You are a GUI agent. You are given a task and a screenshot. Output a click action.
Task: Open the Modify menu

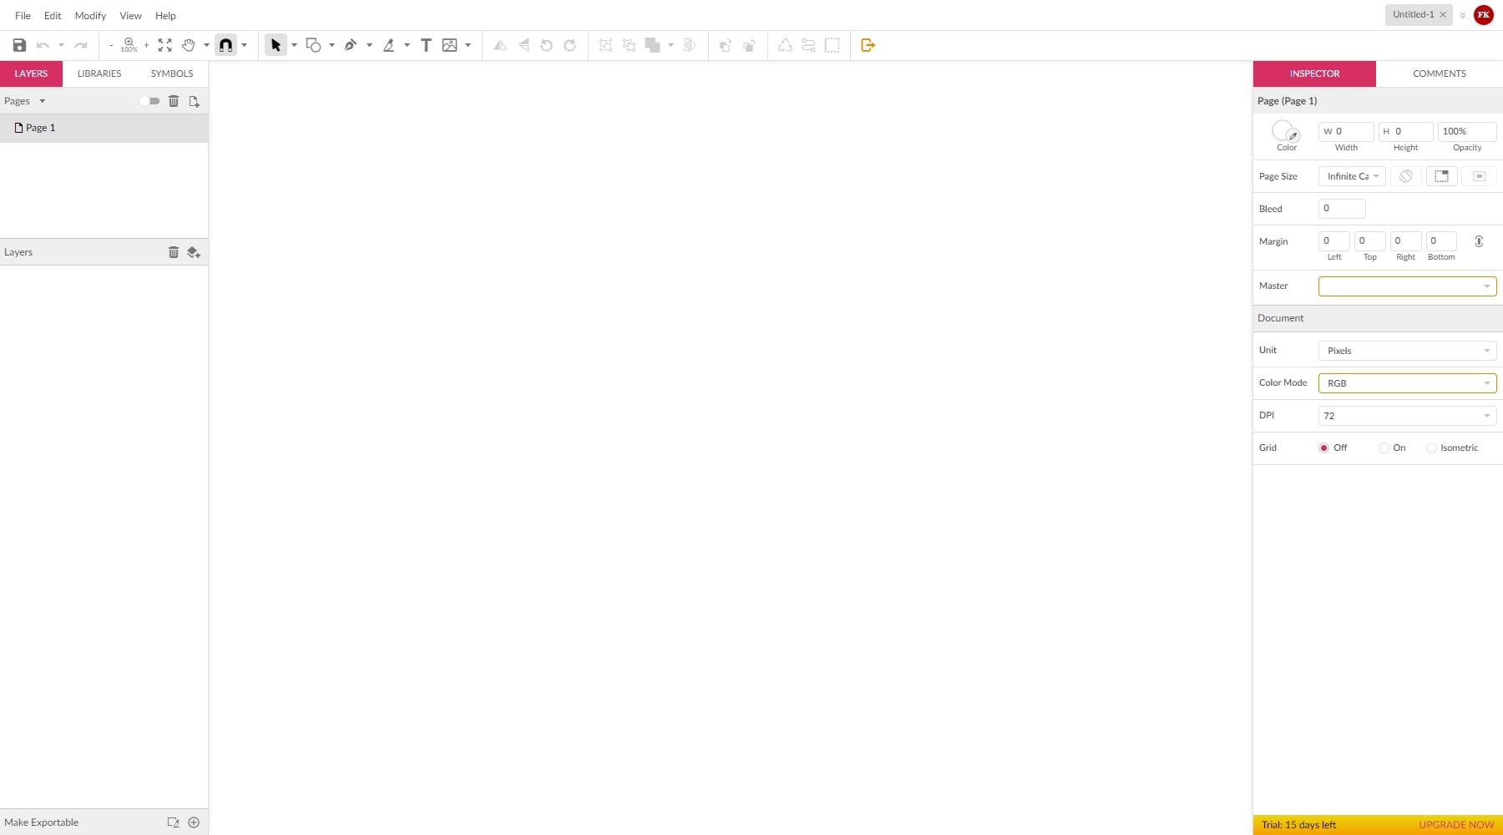89,15
